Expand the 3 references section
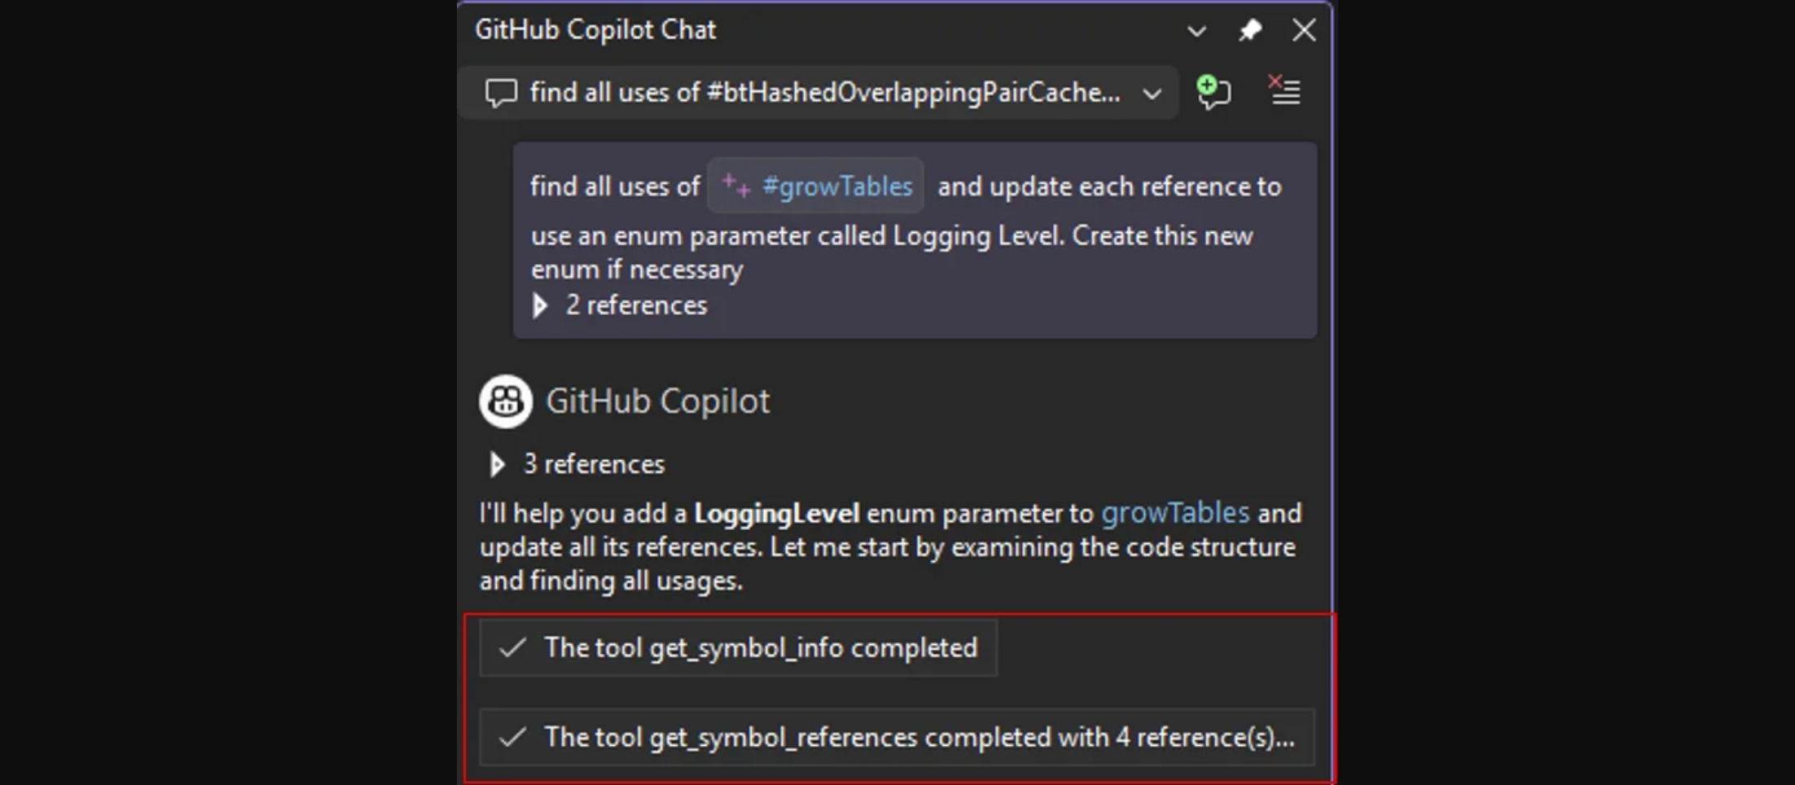The image size is (1795, 785). (x=497, y=464)
